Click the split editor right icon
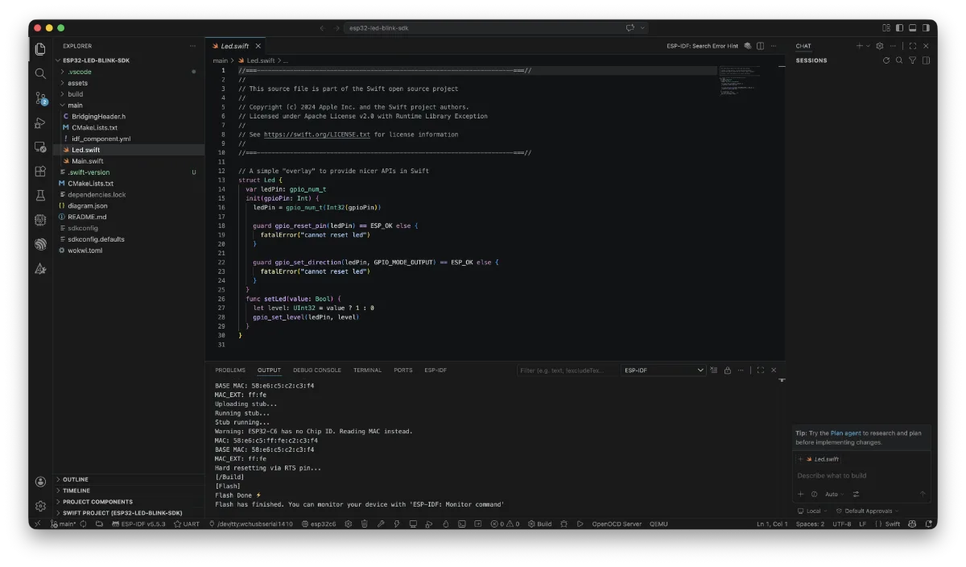The height and width of the screenshot is (567, 966). coord(761,46)
